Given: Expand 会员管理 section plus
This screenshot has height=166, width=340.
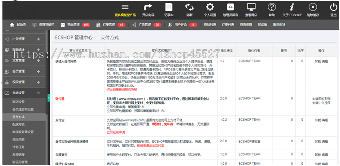Looking at the screenshot, I should click(39, 71).
